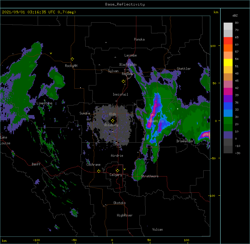Click the Cochrane town label
Screen dimensions: 250x244
coord(93,165)
